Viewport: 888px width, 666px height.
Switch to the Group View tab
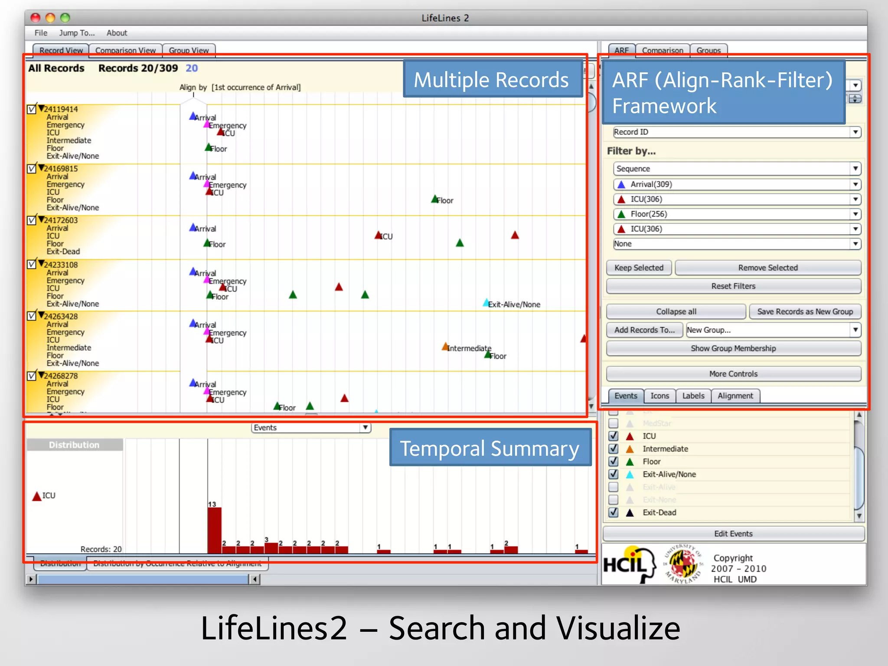pos(189,49)
